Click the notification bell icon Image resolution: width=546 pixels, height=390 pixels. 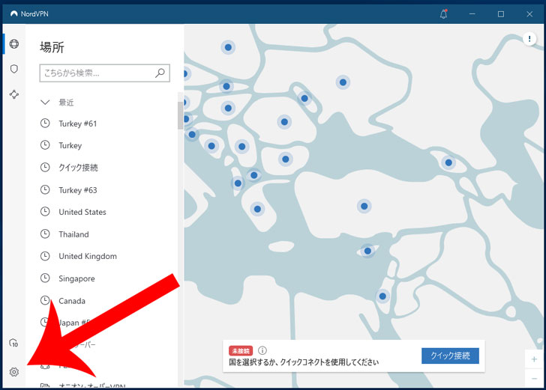[x=443, y=13]
